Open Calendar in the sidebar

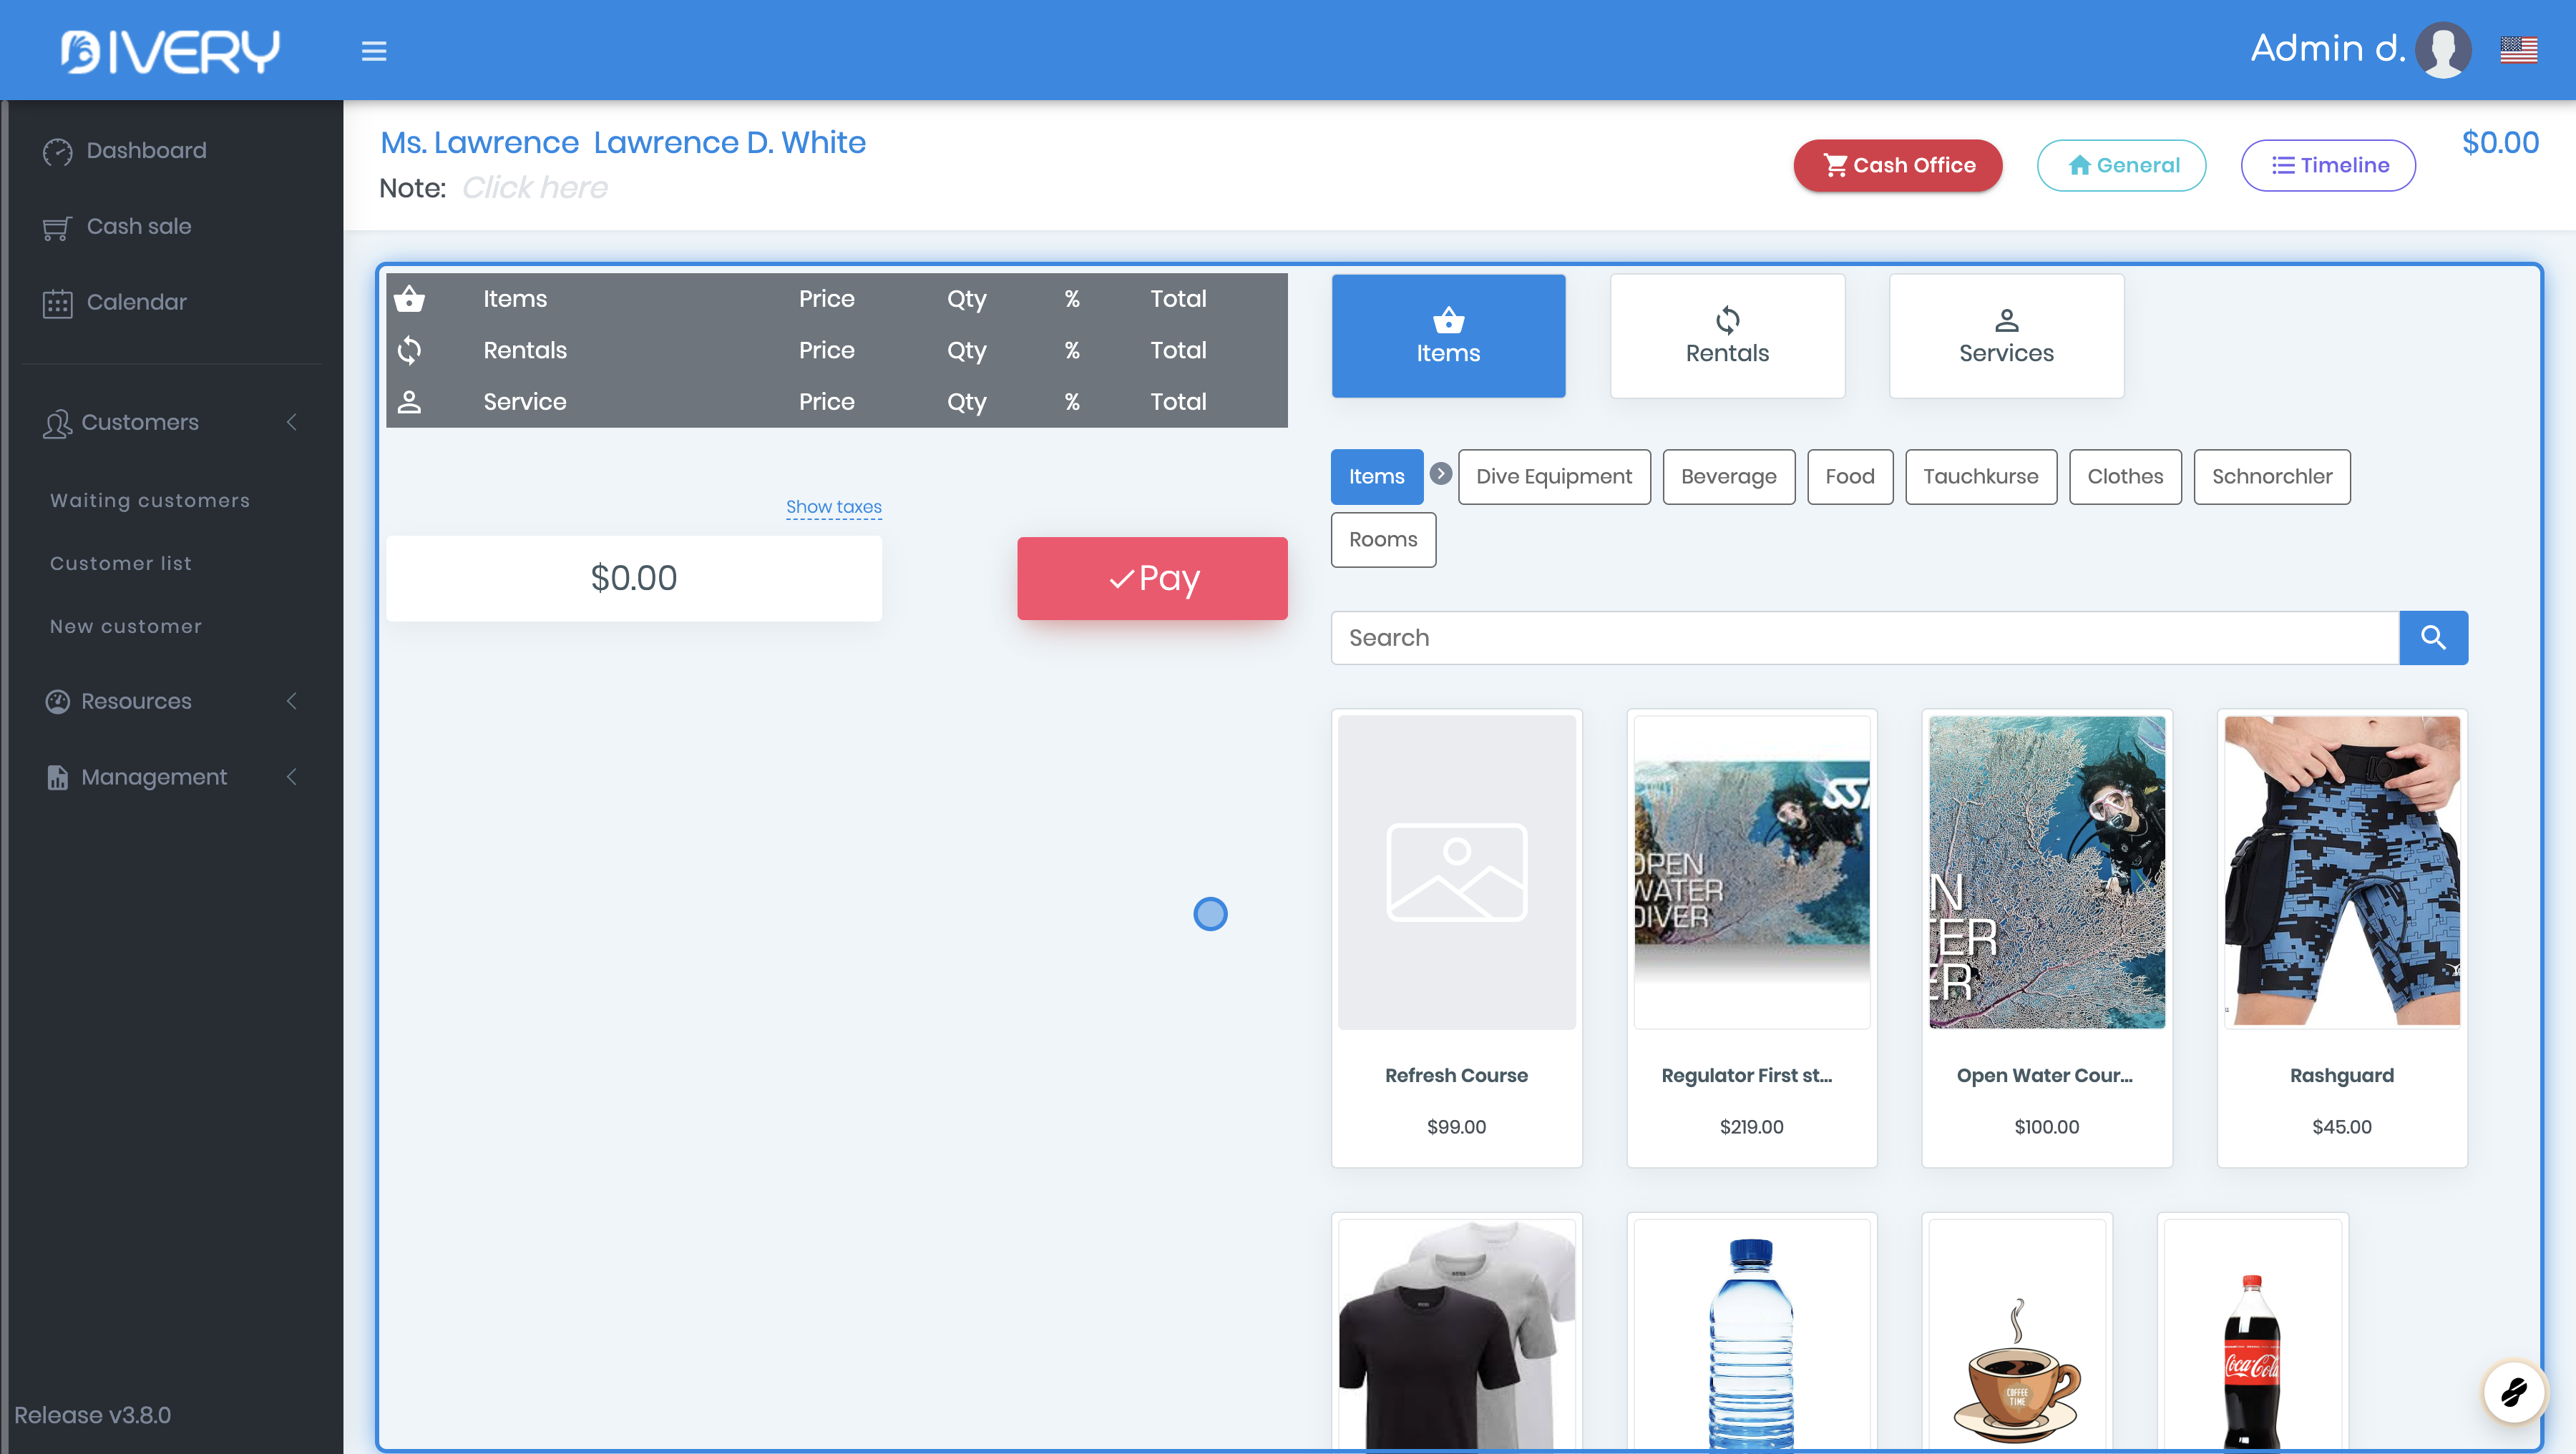[x=136, y=302]
